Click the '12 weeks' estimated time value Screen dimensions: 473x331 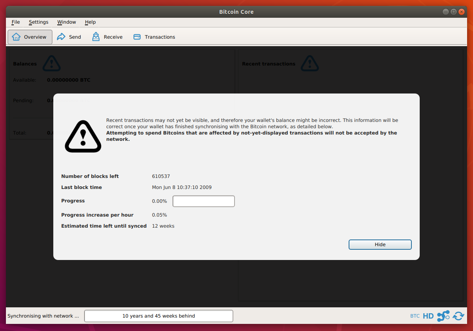coord(163,226)
